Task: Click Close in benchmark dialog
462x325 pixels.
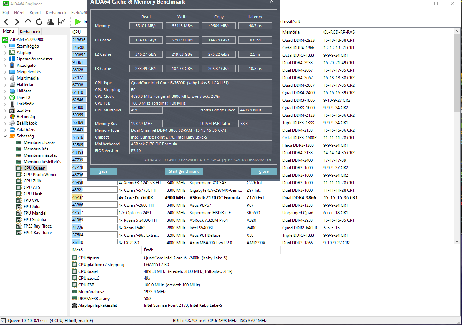Action: pyautogui.click(x=264, y=171)
